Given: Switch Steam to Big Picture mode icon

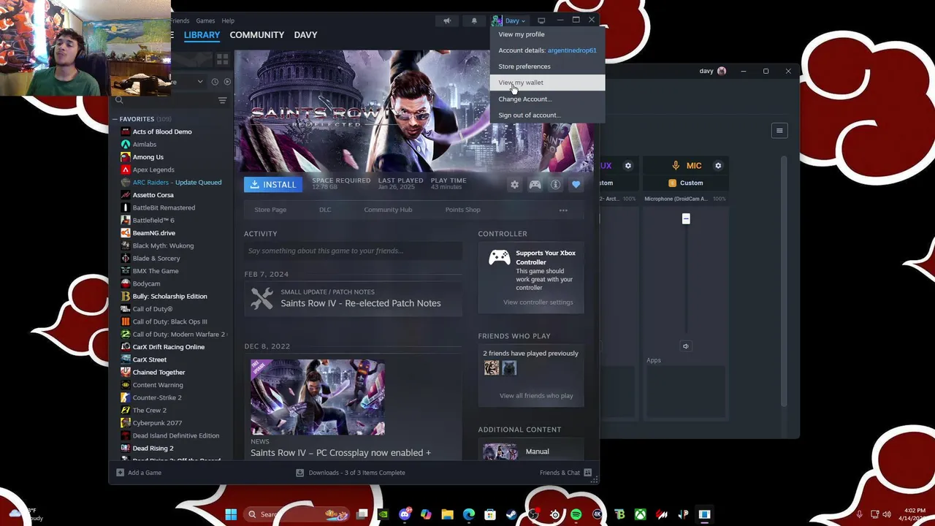Looking at the screenshot, I should [x=541, y=20].
